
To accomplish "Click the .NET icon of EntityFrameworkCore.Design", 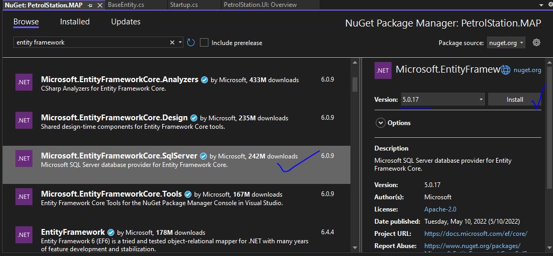I will point(24,120).
